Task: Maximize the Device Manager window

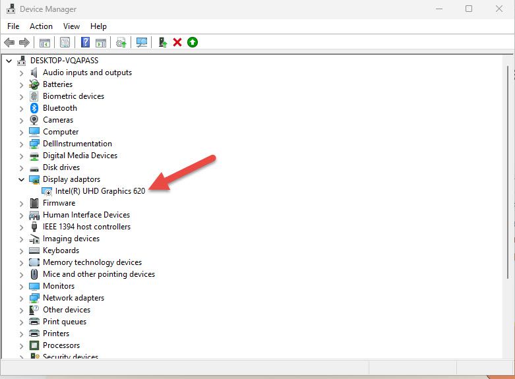Action: point(469,9)
